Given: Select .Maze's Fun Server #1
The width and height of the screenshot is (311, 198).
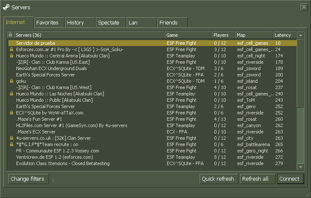Looking at the screenshot, I should (152, 119).
